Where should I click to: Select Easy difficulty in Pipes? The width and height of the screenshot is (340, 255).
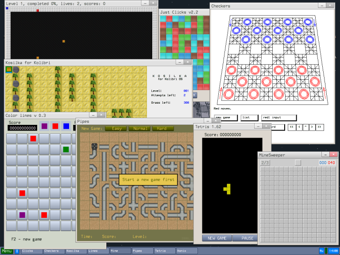[x=116, y=128]
